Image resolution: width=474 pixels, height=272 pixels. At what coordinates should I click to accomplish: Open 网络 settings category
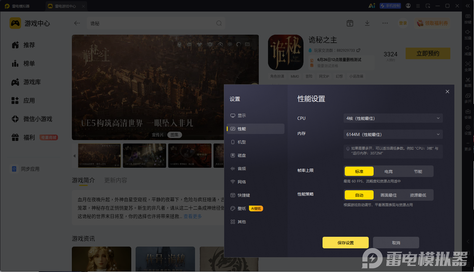[256, 182]
